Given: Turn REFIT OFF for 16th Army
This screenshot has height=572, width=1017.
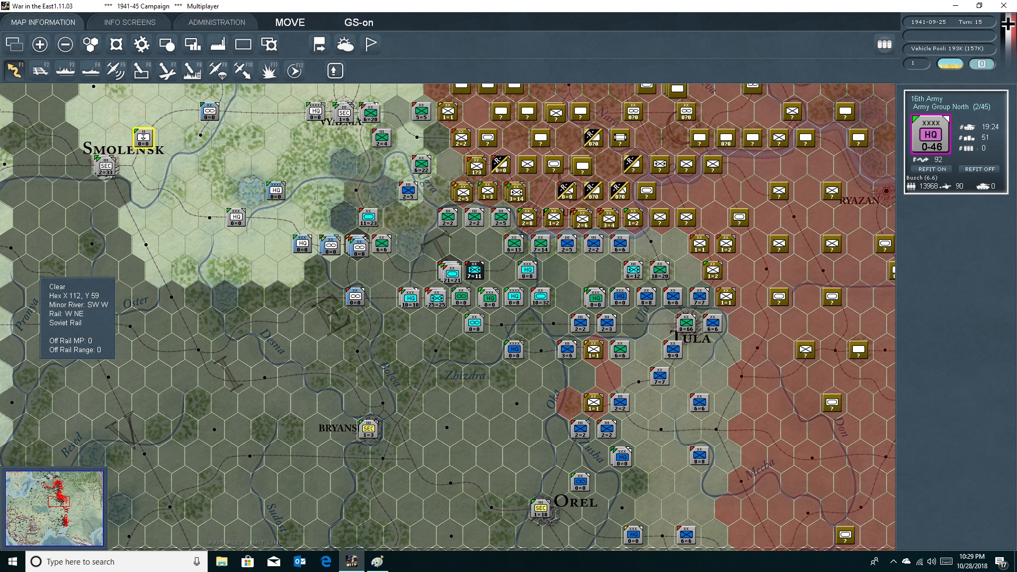Looking at the screenshot, I should (979, 169).
